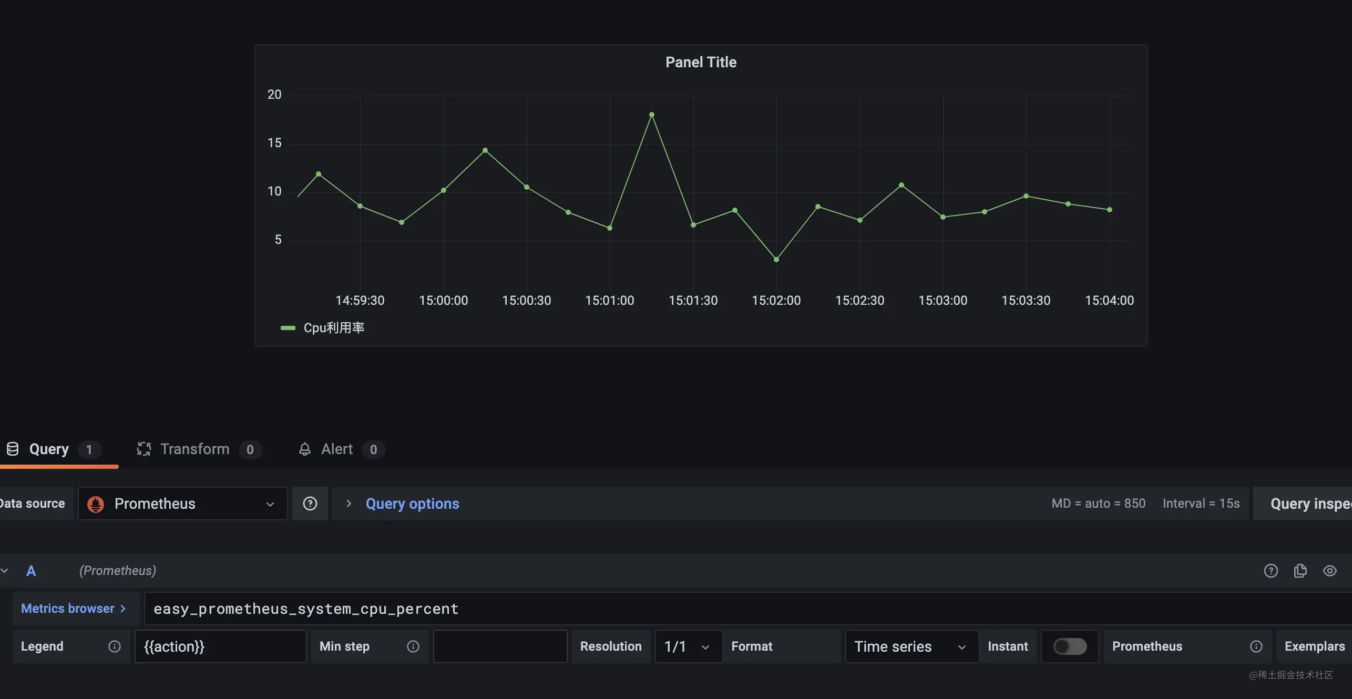Click the Prometheus flame logo icon

(96, 504)
